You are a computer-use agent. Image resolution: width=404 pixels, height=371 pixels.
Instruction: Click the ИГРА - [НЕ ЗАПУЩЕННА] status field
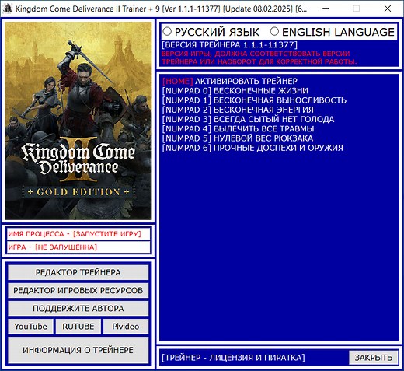[78, 247]
